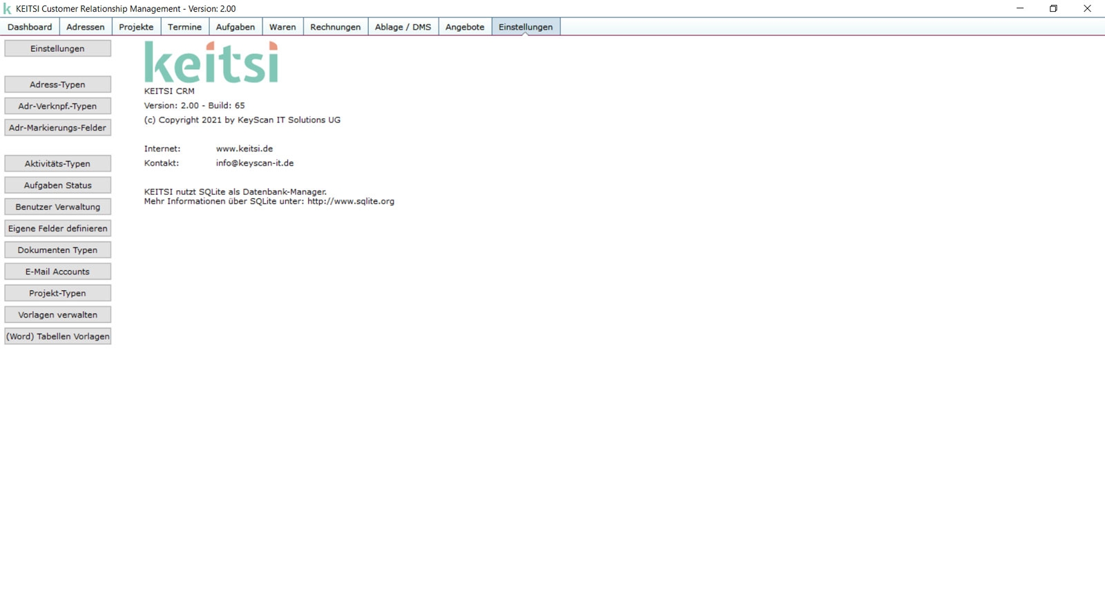This screenshot has height=593, width=1105.
Task: Click the keitsi logo image
Action: 211,62
